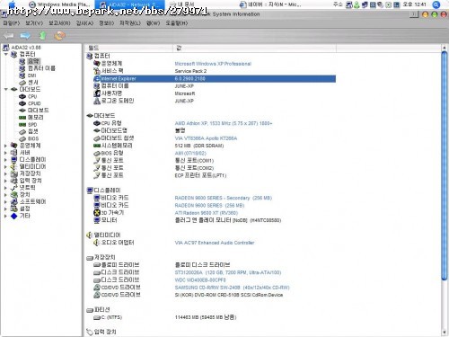Switch to 네이버 지식iN taskbar button
449x337 pixels.
point(270,4)
